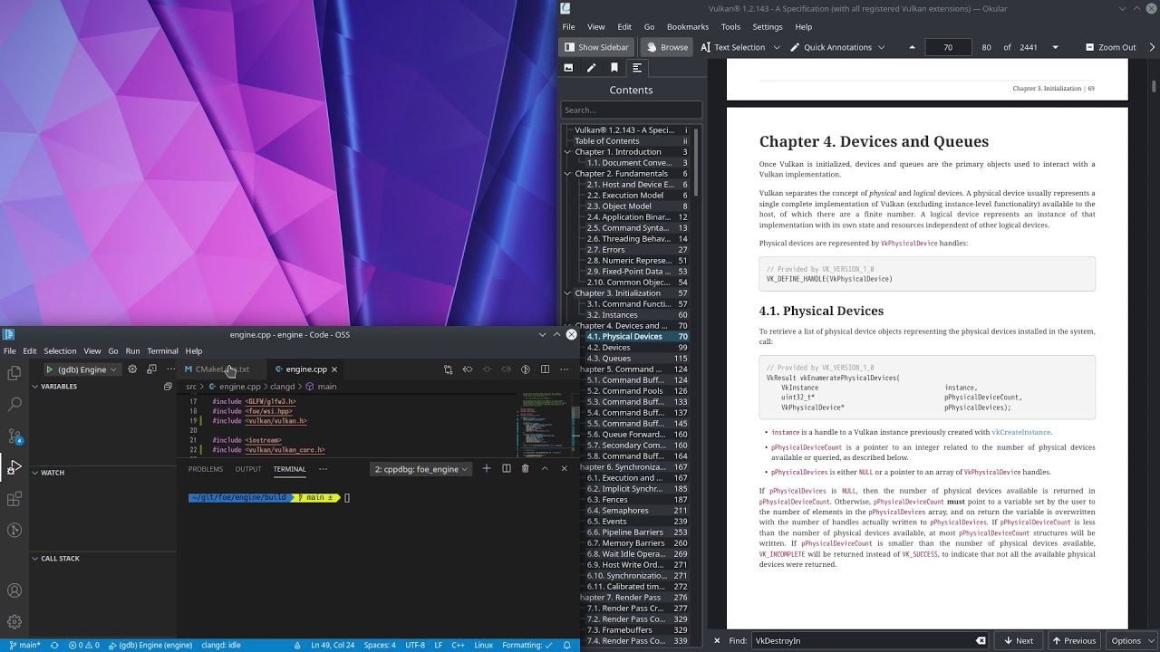Open VS Code Terminal menu
Viewport: 1160px width, 652px height.
[162, 351]
